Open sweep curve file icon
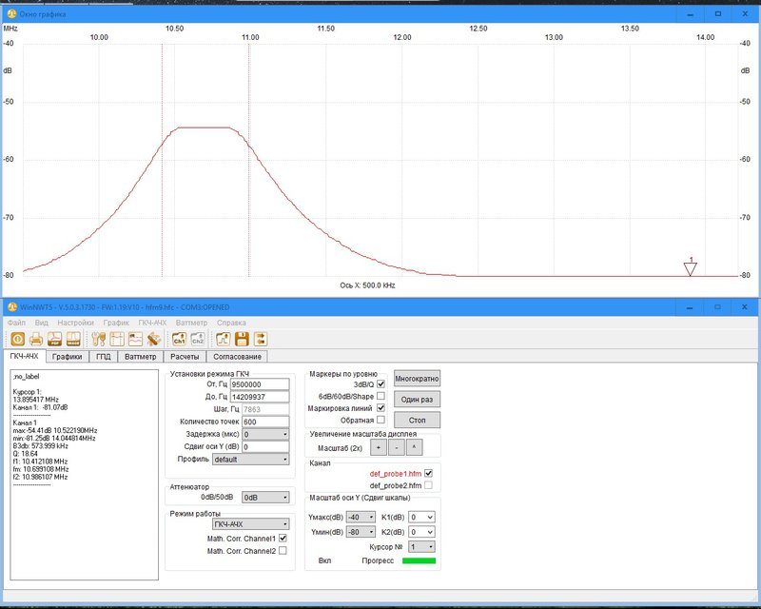 pyautogui.click(x=224, y=339)
